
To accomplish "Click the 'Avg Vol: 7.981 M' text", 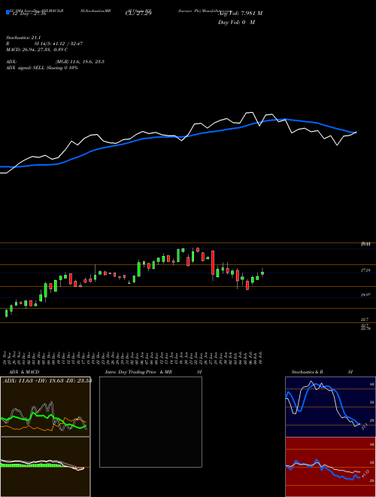I will 240,14.
